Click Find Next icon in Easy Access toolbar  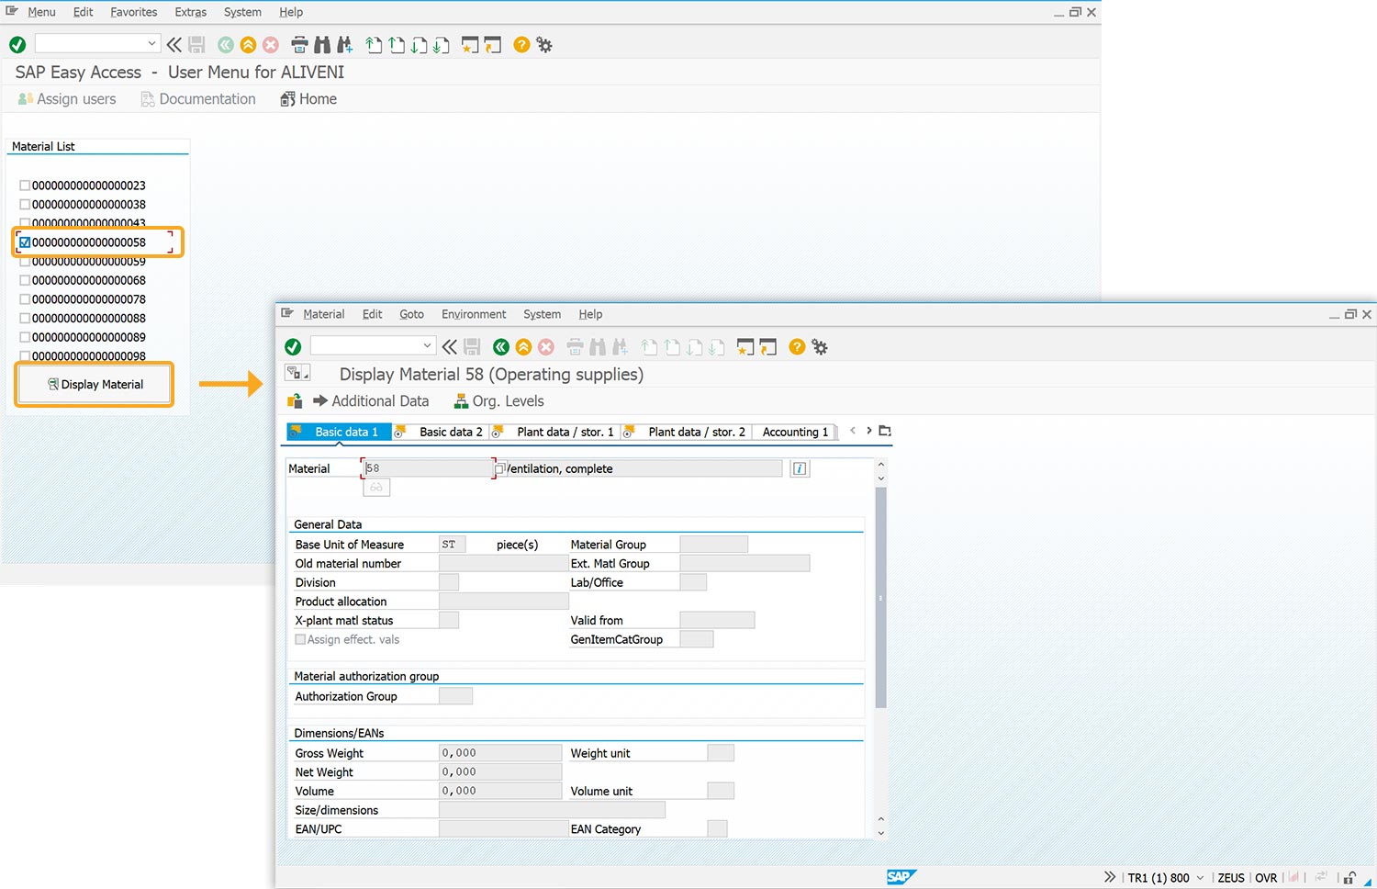[x=344, y=44]
